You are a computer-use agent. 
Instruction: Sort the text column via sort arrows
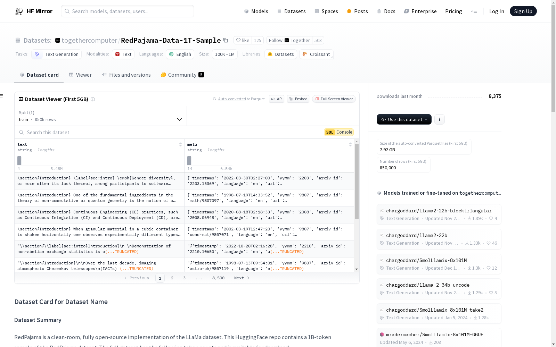click(180, 144)
